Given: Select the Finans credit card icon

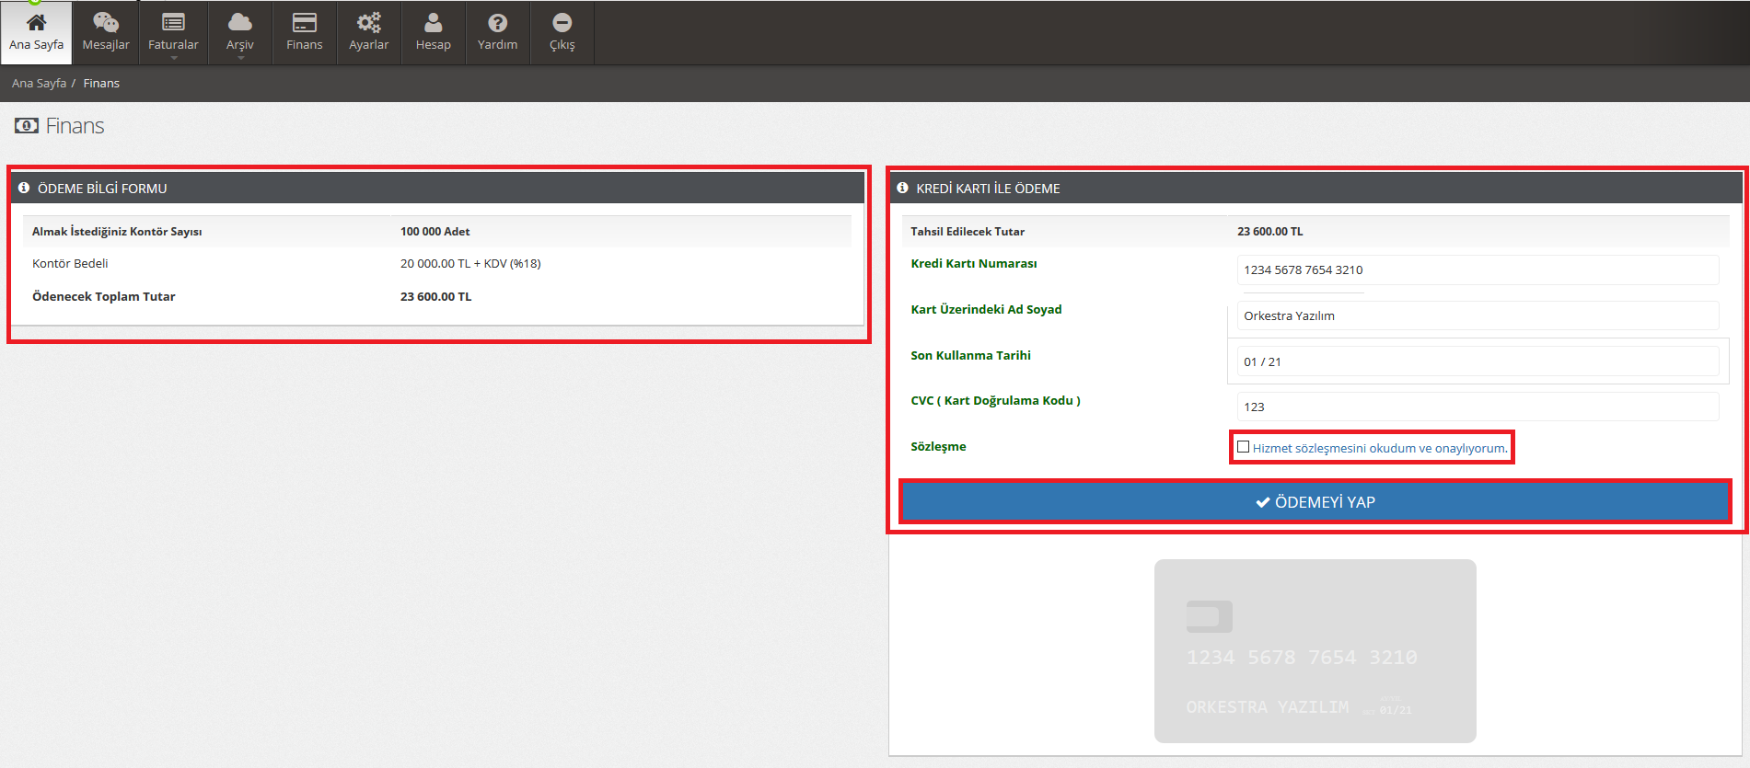Looking at the screenshot, I should pyautogui.click(x=304, y=22).
